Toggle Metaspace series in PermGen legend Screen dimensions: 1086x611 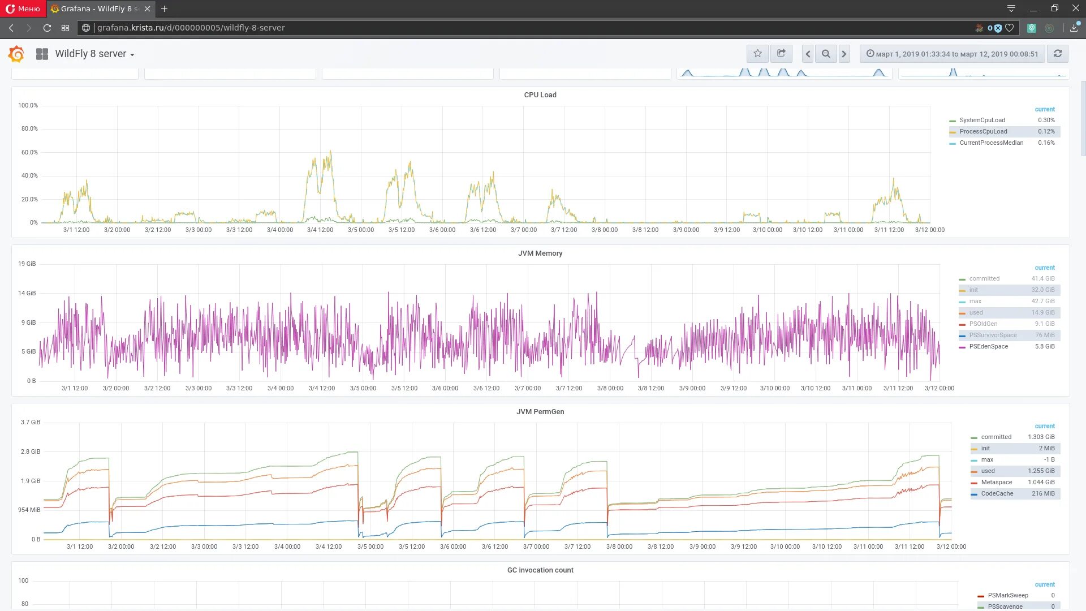coord(996,482)
